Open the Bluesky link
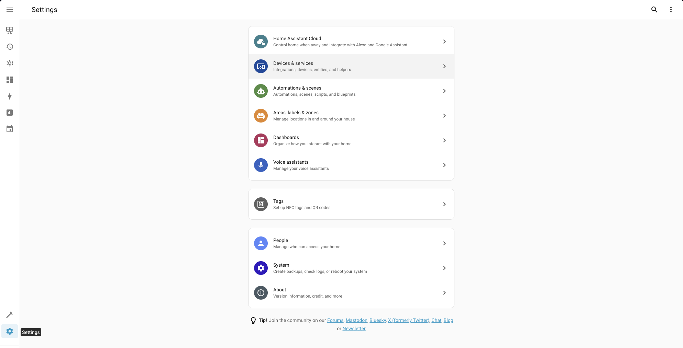This screenshot has height=348, width=683. [x=377, y=320]
